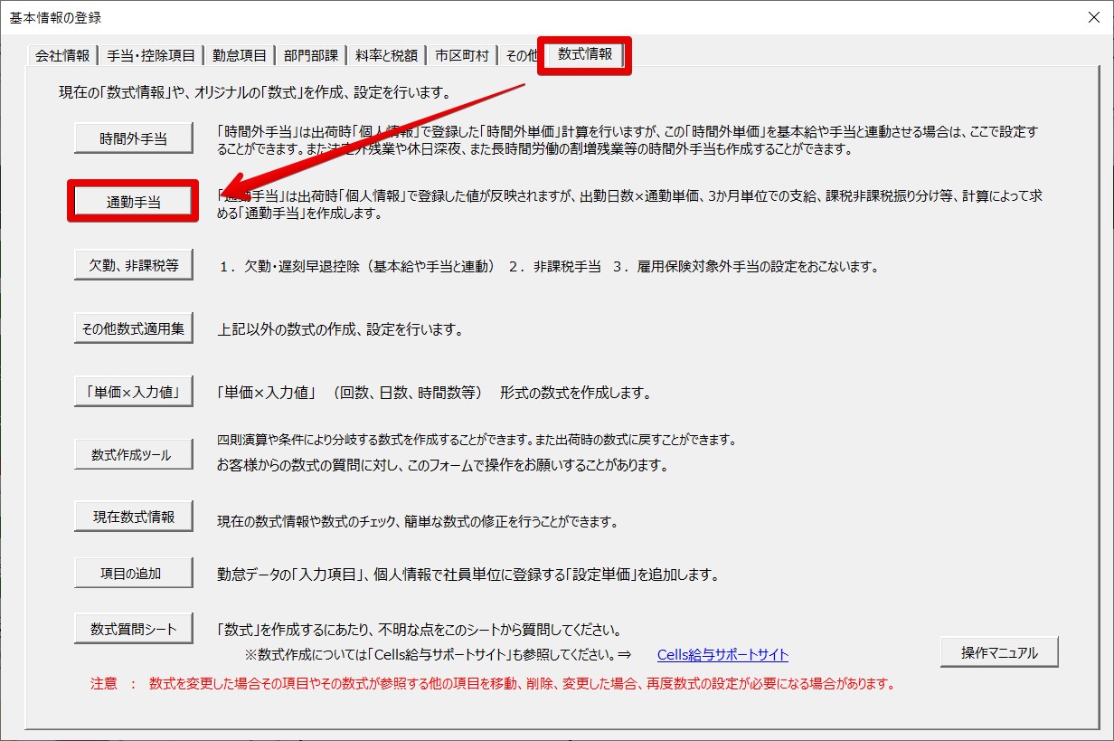Go to the 部門部課 tab
Viewport: 1114px width, 741px height.
click(310, 56)
